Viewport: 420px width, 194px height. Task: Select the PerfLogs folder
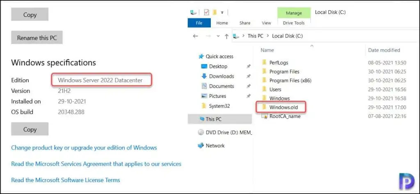point(278,63)
